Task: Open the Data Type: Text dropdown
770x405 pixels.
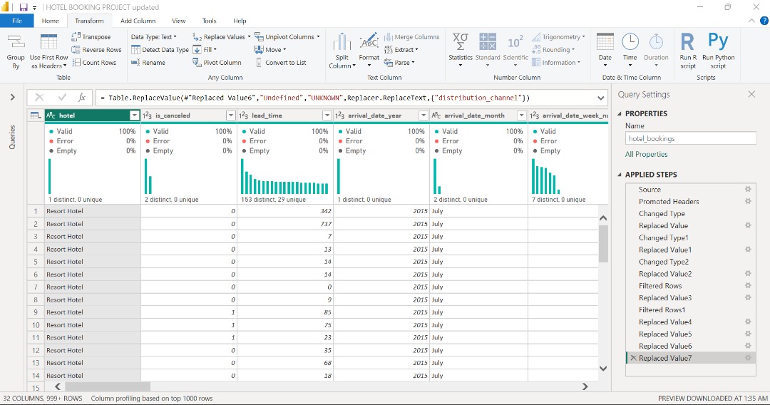Action: pos(154,37)
